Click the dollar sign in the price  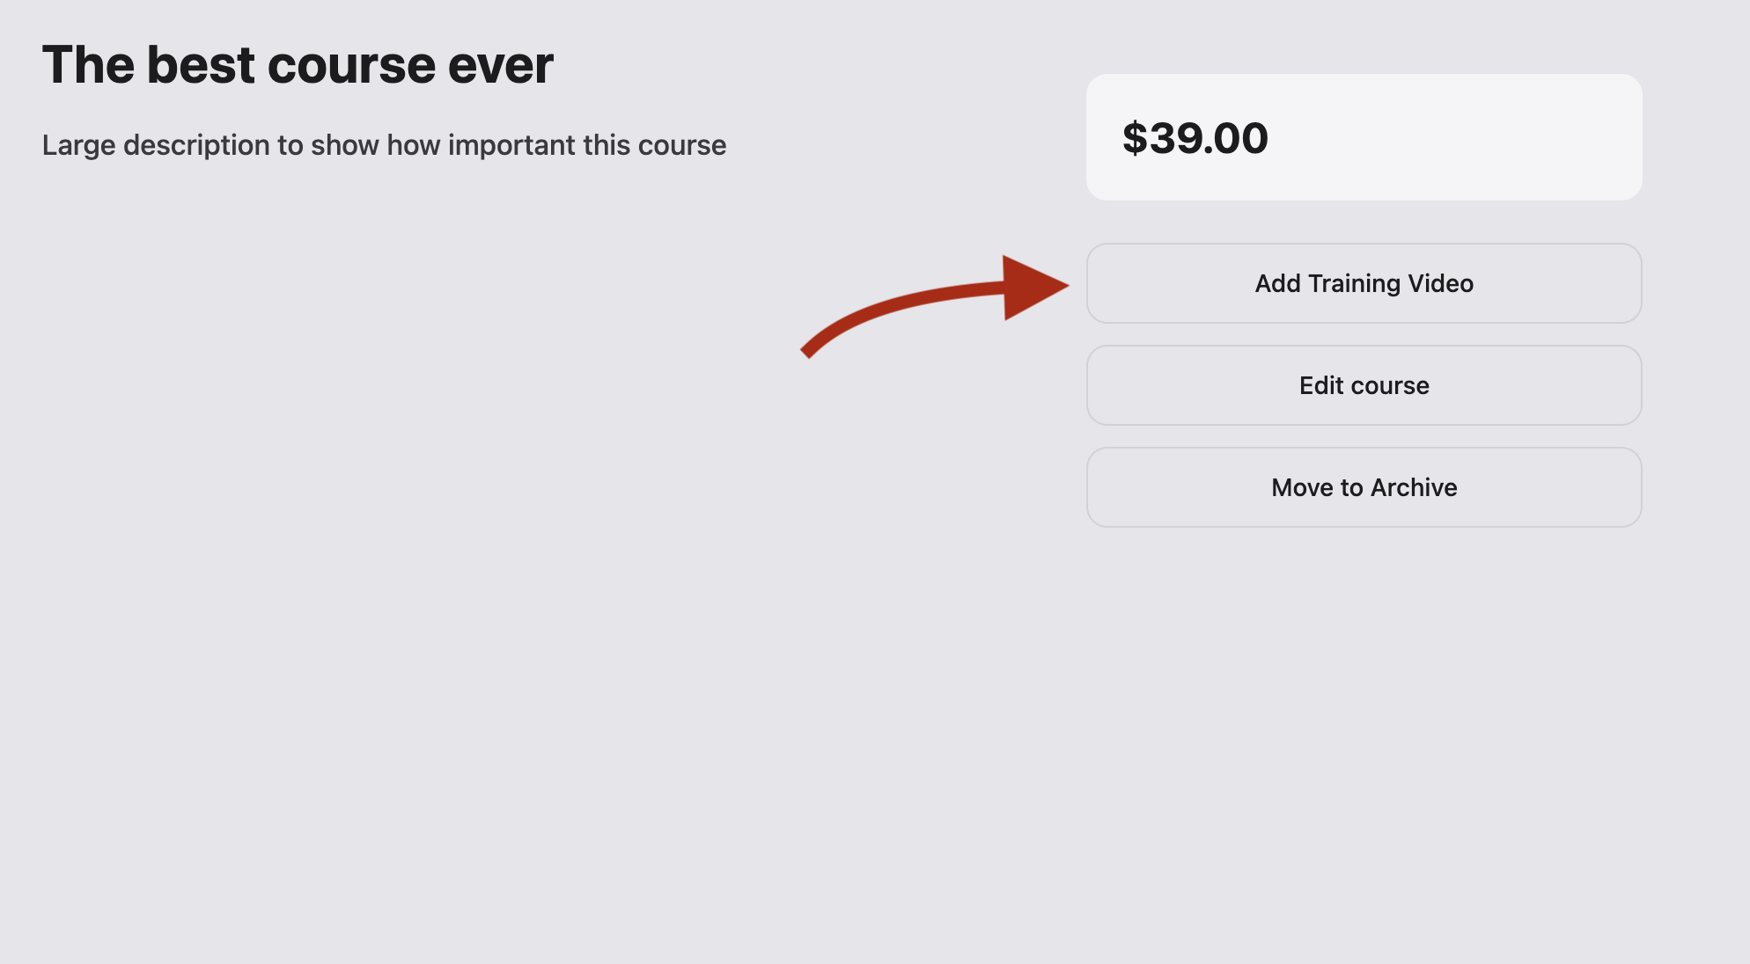[1135, 138]
